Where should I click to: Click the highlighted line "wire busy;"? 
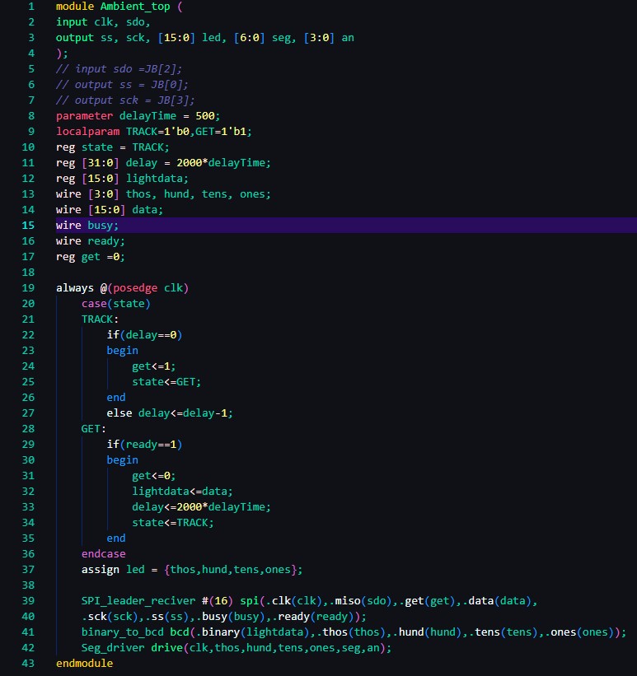point(346,226)
